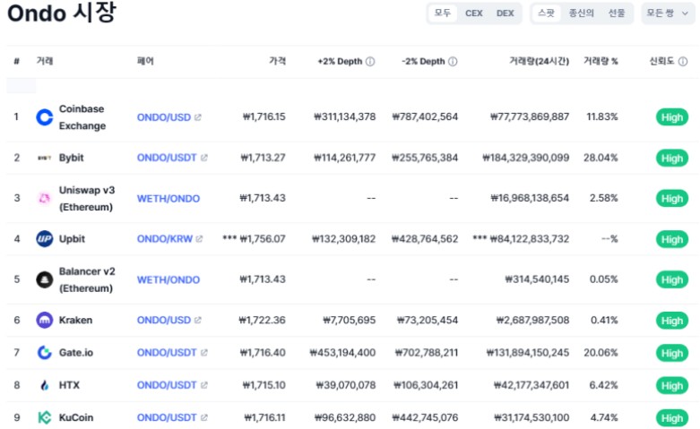
Task: Click High badge in Kraken row
Action: coord(672,321)
